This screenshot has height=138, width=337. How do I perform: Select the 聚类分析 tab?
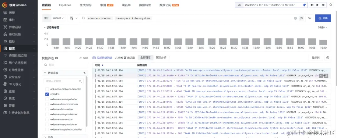click(x=161, y=57)
